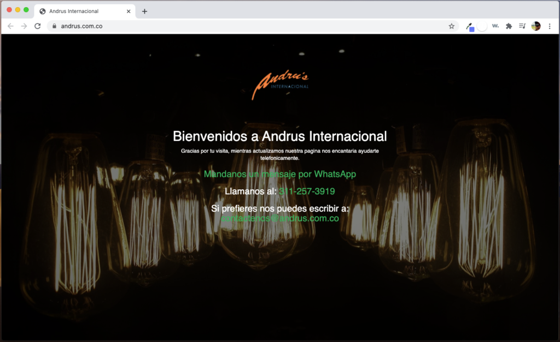Open Chrome's three-dot menu
560x342 pixels.
pyautogui.click(x=550, y=26)
